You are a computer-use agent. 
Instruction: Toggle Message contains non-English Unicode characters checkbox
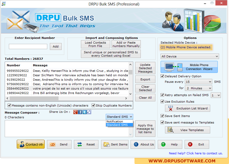click(x=9, y=106)
